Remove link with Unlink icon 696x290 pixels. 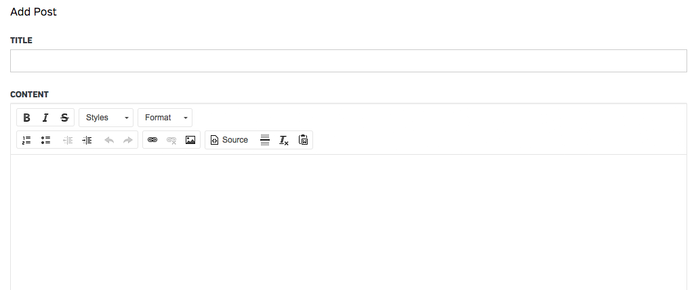tap(171, 140)
